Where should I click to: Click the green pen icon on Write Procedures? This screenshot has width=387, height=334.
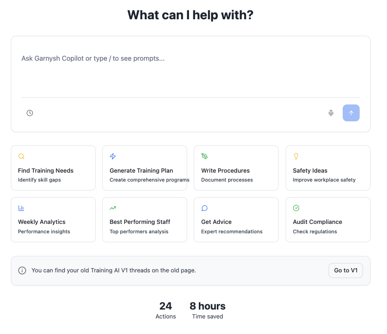[205, 156]
